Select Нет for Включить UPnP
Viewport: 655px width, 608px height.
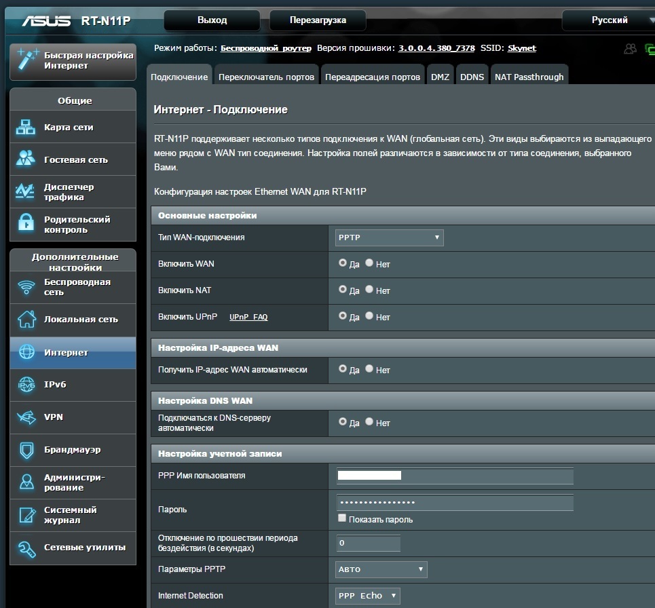pos(369,316)
